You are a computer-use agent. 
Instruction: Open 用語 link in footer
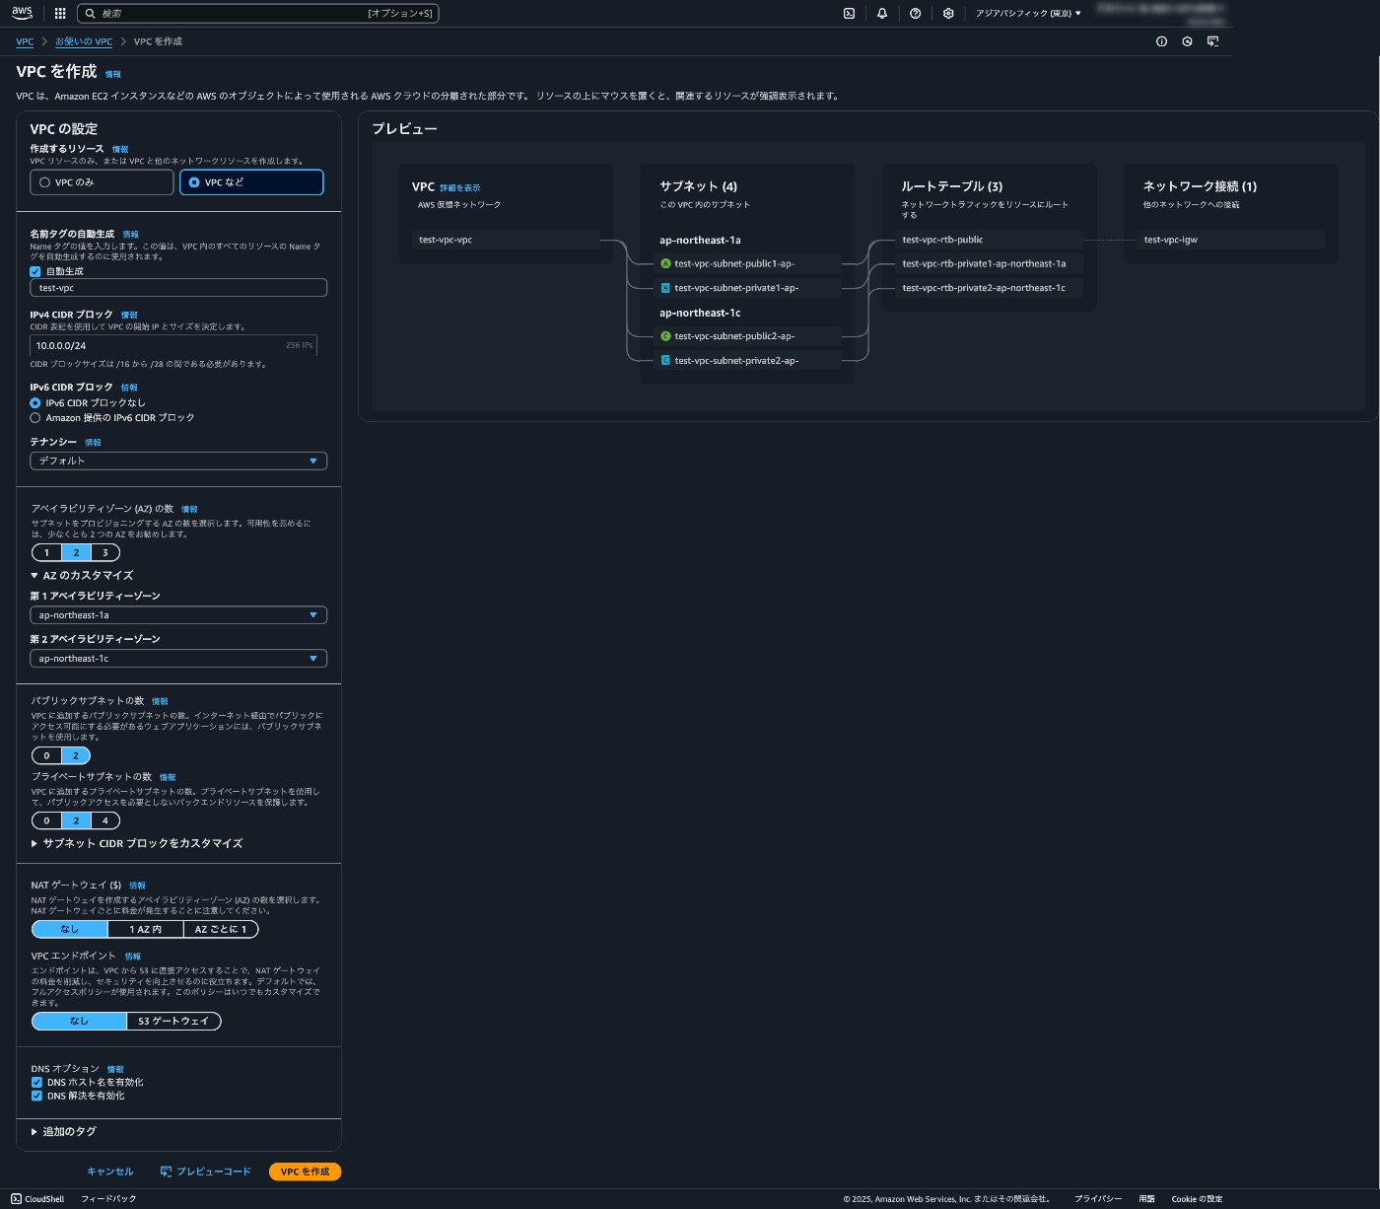1146,1199
